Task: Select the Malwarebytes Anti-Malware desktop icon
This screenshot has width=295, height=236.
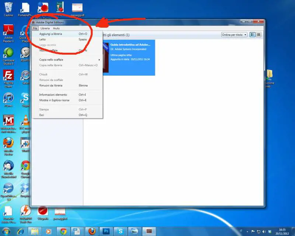Action: pyautogui.click(x=8, y=124)
